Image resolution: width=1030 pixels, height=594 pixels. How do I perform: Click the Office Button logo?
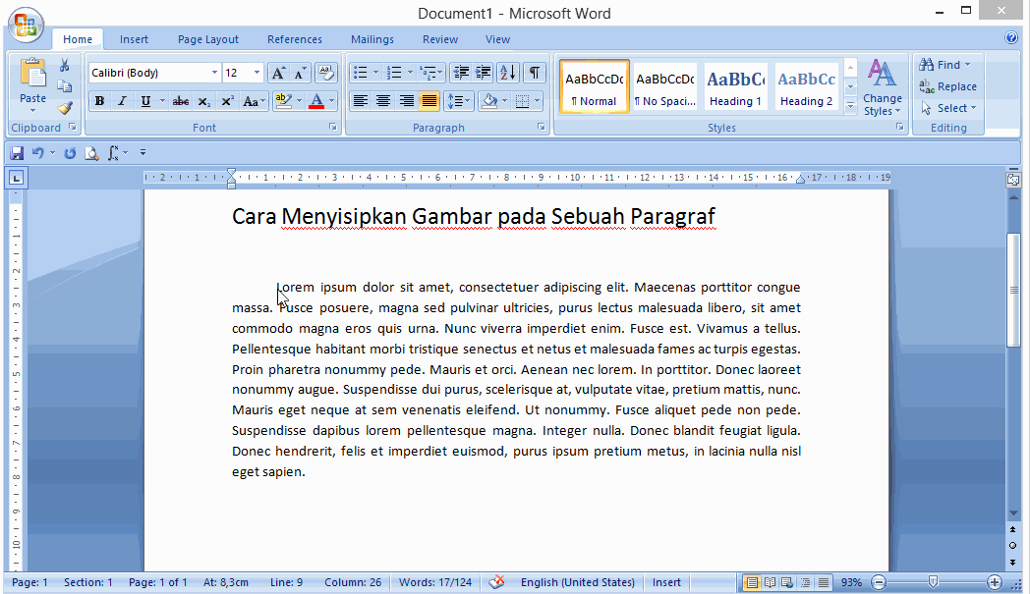(27, 26)
